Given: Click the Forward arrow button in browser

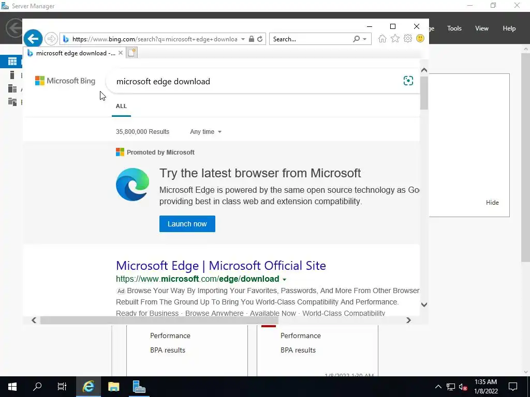Looking at the screenshot, I should (x=51, y=39).
